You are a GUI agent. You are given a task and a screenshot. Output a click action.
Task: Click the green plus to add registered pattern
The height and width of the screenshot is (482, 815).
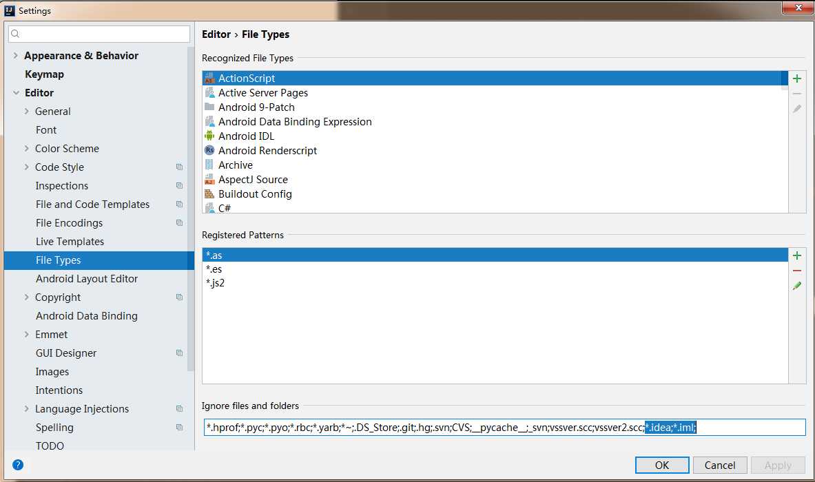(797, 255)
